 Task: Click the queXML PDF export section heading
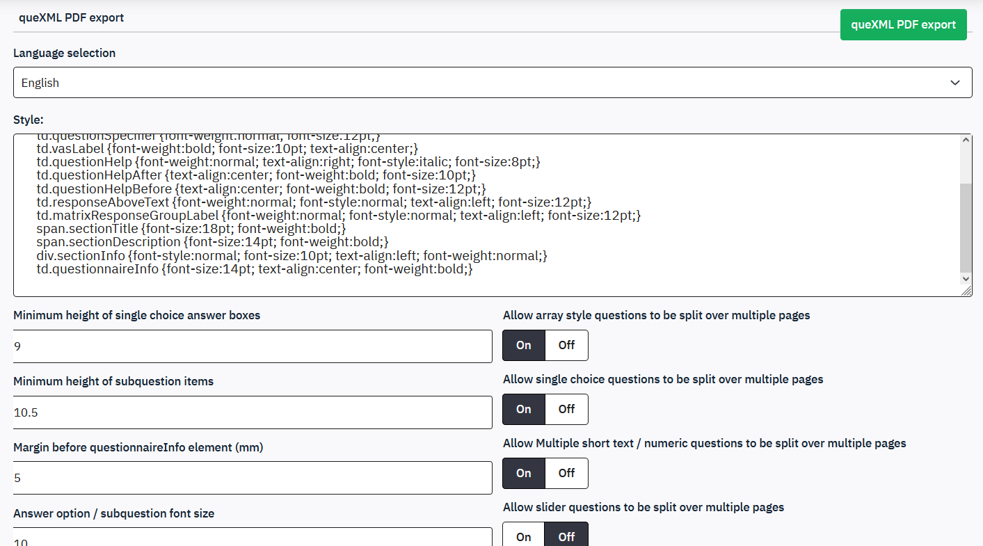[71, 17]
